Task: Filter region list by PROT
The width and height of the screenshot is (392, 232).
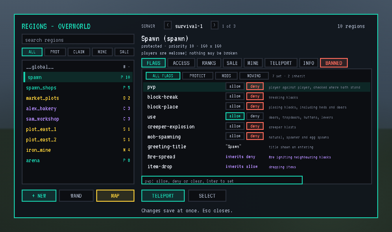Action: coord(55,52)
